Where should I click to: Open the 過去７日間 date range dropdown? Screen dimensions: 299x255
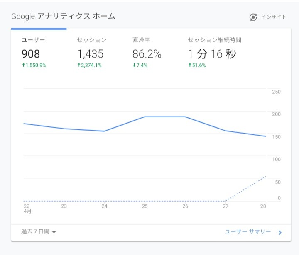point(35,232)
